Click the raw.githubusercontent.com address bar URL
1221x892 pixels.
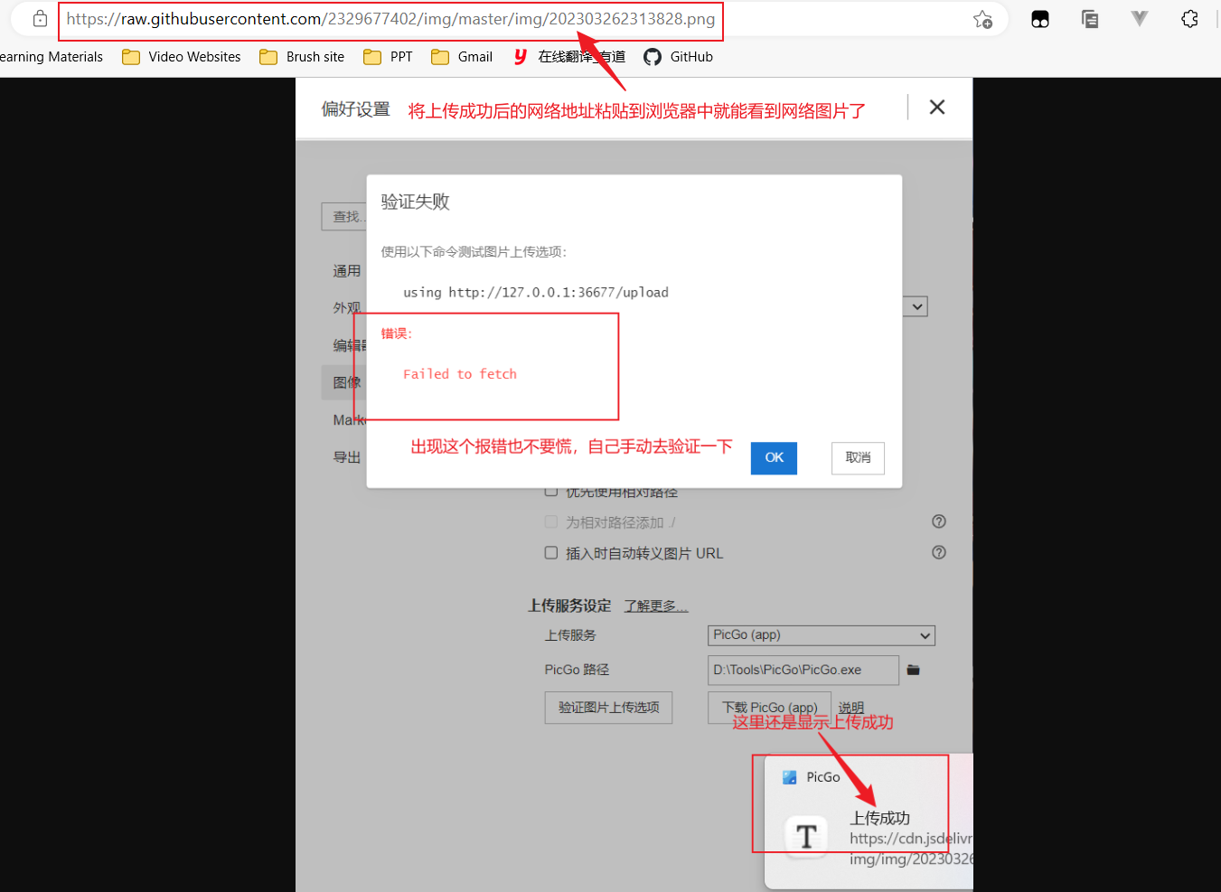coord(390,19)
